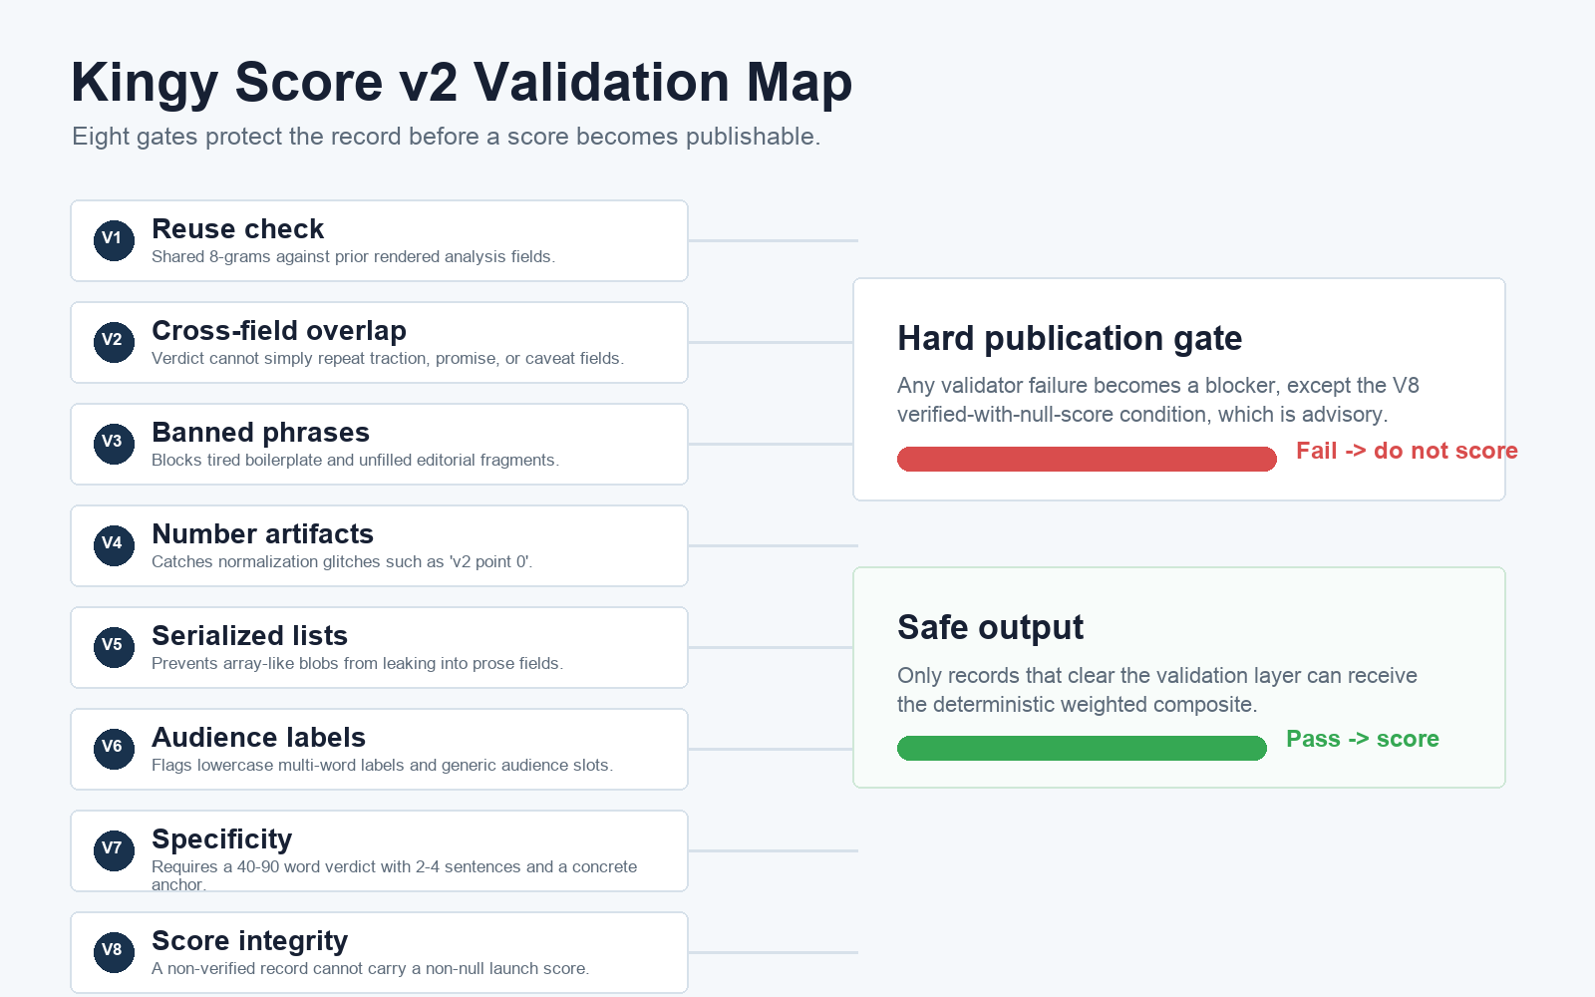Click the V4 Number artifacts badge
Screen dimensions: 1595x997
tap(114, 545)
